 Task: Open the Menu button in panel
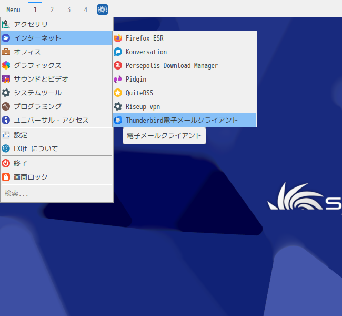coord(13,9)
